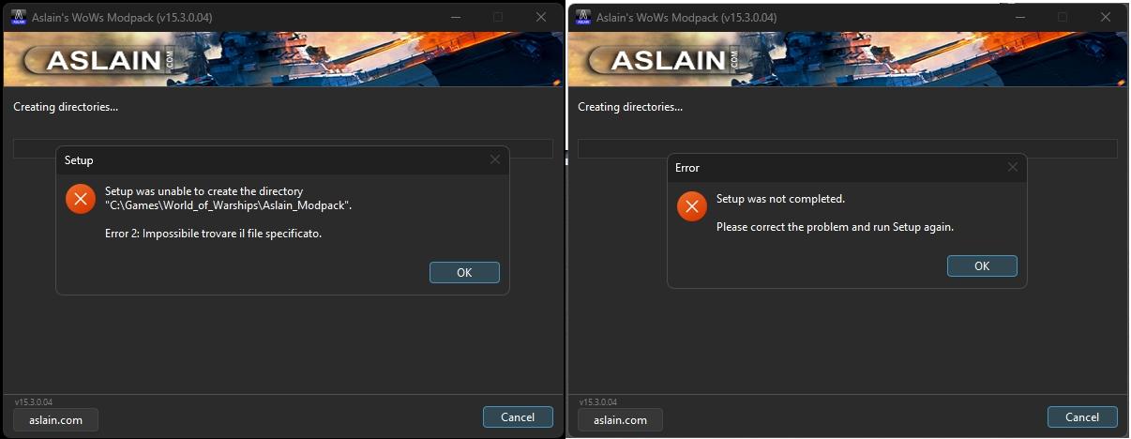
Task: Click the app icon in left window title bar
Action: pos(17,17)
